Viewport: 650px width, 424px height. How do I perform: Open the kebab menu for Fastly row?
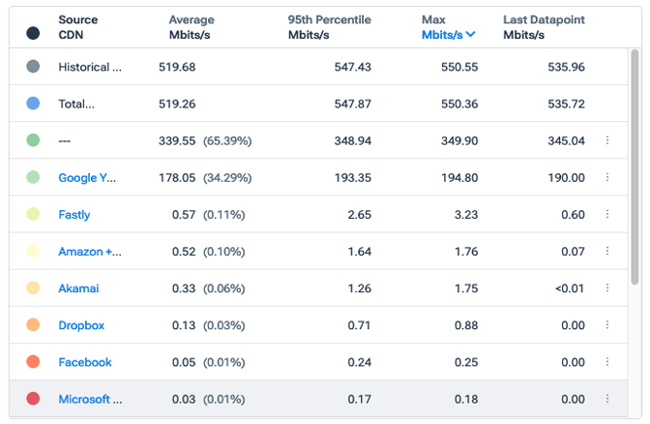pos(607,215)
